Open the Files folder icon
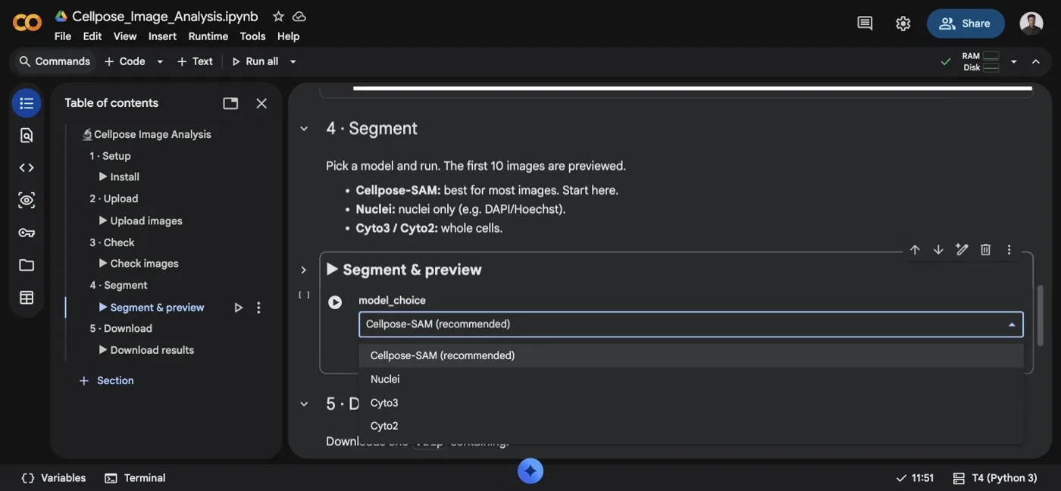This screenshot has width=1061, height=491. tap(27, 265)
